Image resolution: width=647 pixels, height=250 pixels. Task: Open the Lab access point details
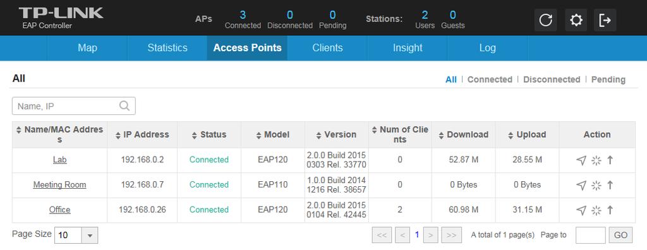click(59, 160)
